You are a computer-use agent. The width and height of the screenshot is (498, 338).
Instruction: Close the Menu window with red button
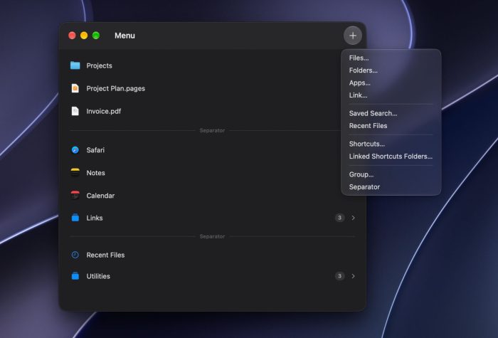72,36
